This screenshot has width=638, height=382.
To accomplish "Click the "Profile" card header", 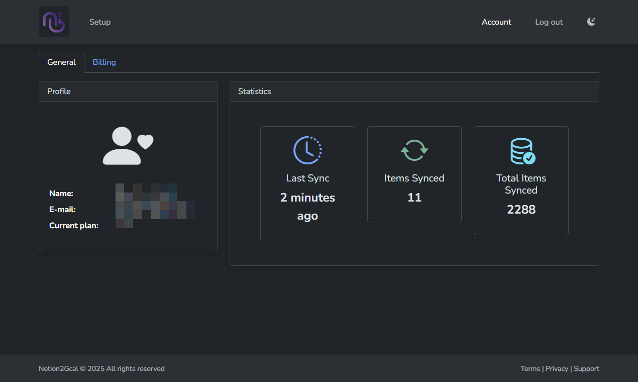I will coord(128,91).
